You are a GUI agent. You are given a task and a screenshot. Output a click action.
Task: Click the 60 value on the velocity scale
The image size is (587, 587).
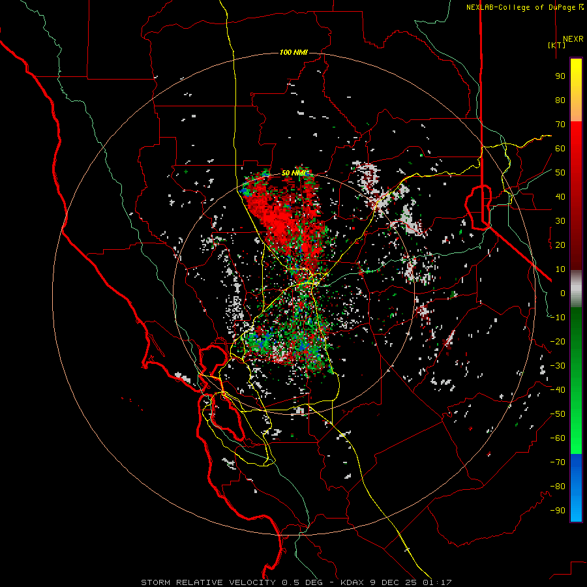(560, 148)
